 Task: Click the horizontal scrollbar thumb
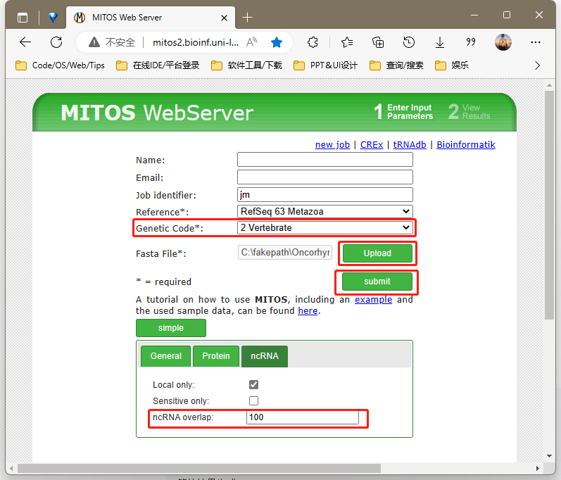tap(199, 468)
